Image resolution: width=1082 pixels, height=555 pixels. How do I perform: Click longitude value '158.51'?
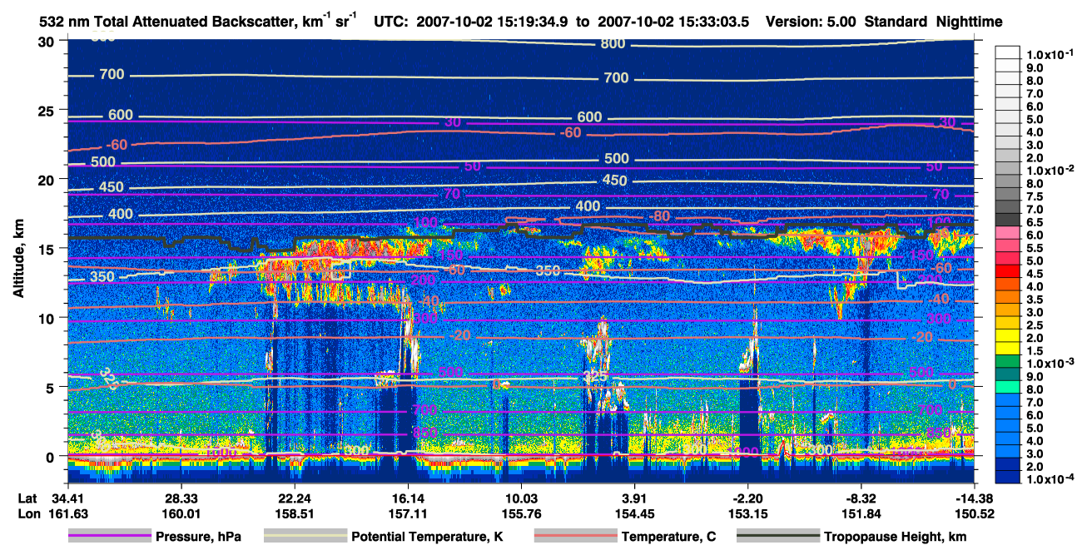tap(295, 513)
